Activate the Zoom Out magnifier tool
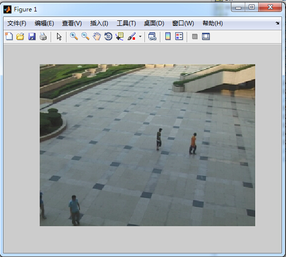This screenshot has height=257, width=286. click(85, 36)
